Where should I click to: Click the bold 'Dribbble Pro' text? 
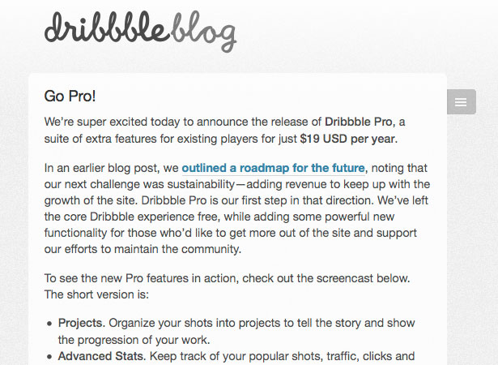click(360, 122)
